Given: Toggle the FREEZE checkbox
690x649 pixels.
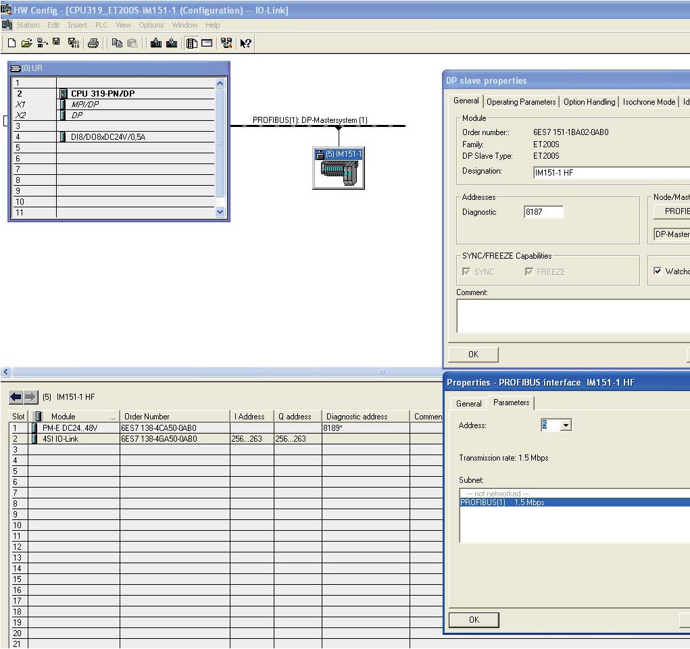Looking at the screenshot, I should [529, 271].
